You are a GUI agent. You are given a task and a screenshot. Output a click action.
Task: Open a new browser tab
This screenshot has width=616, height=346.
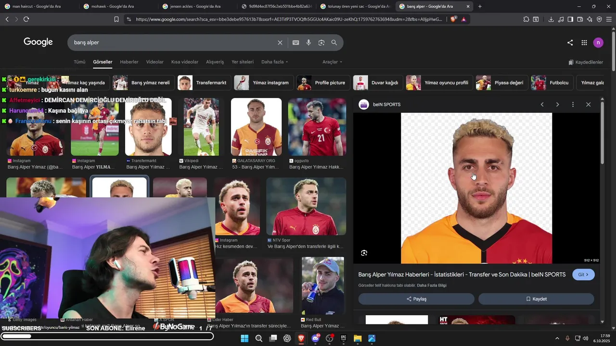(x=480, y=6)
